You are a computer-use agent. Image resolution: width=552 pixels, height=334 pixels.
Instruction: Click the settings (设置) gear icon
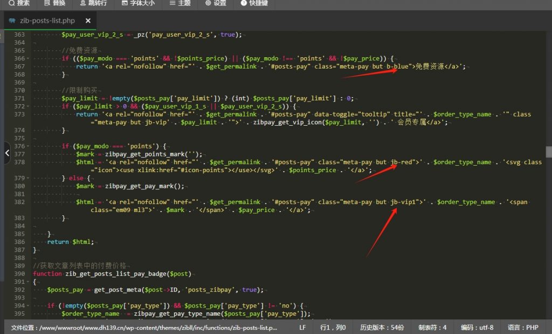click(208, 3)
